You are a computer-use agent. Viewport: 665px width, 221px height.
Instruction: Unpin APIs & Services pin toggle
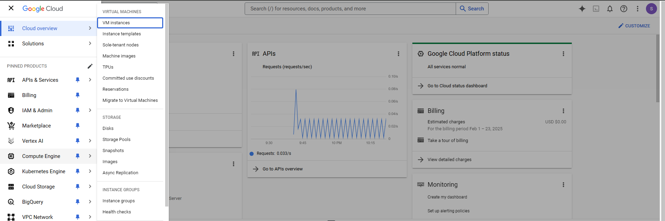click(x=78, y=80)
